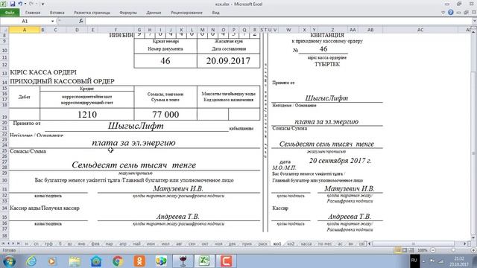Click the cell containing 1210
The width and height of the screenshot is (477, 268).
[x=87, y=114]
